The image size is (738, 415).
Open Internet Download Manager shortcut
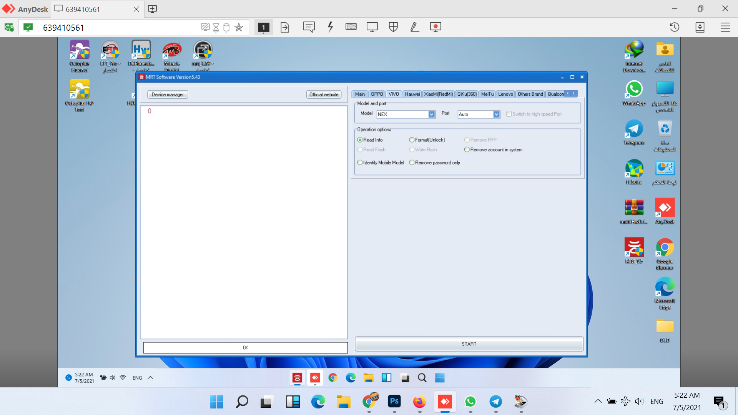pyautogui.click(x=634, y=56)
